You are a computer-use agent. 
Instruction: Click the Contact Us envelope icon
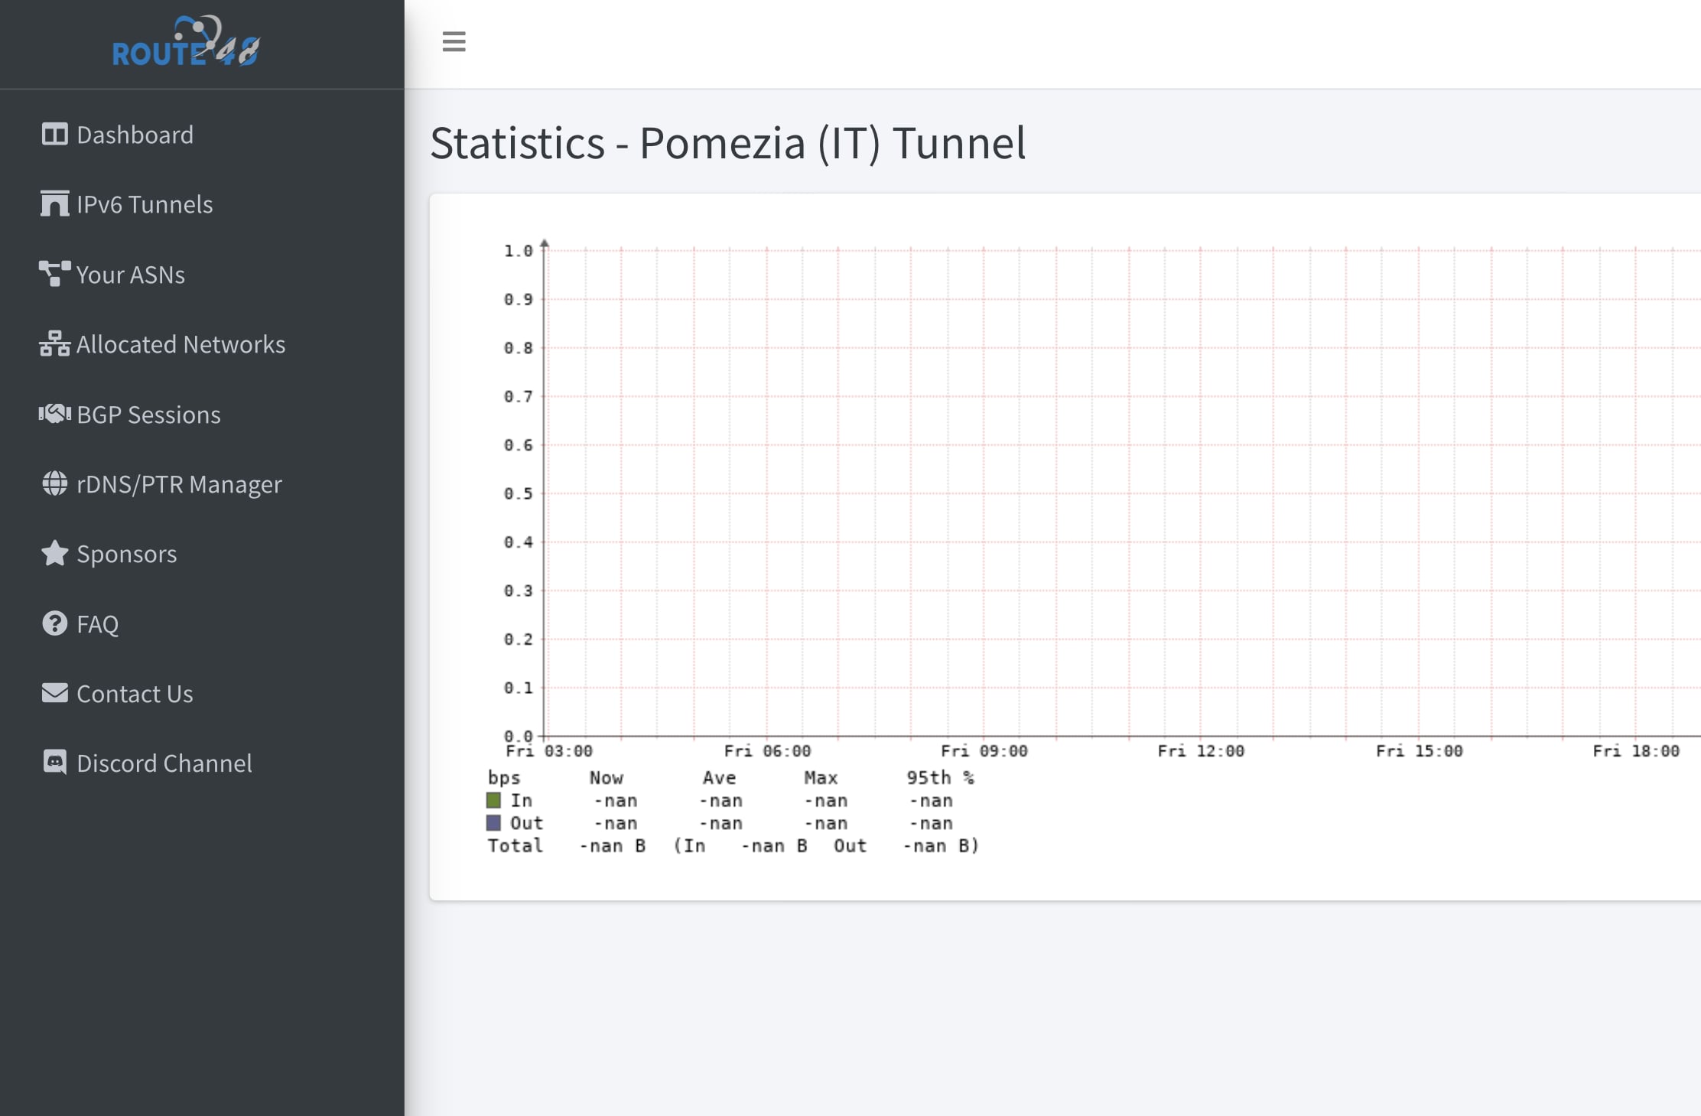click(54, 693)
